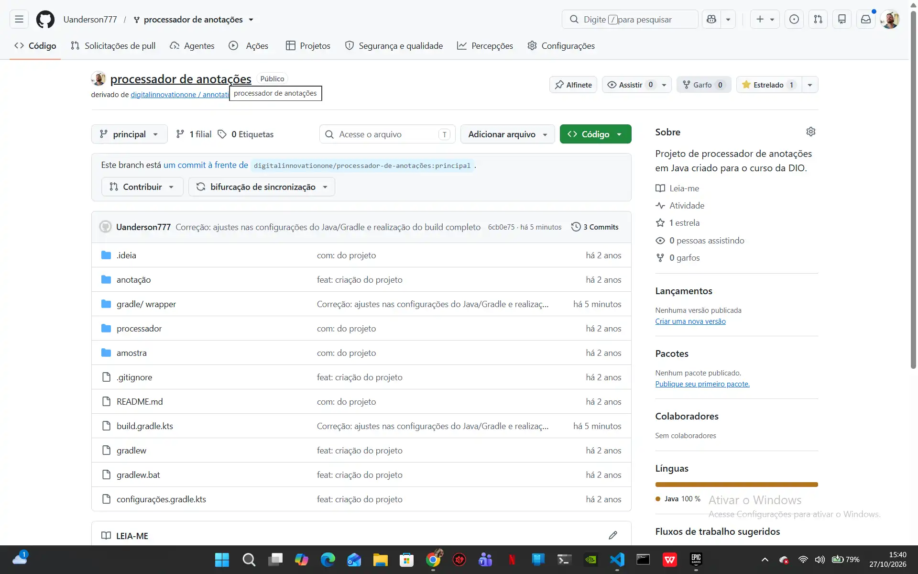Screen dimensions: 918x574
Task: Open File Explorer from taskbar
Action: [381, 559]
